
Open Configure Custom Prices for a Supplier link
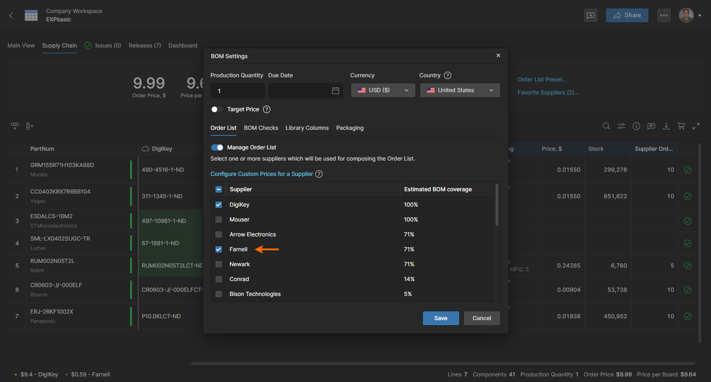coord(262,174)
